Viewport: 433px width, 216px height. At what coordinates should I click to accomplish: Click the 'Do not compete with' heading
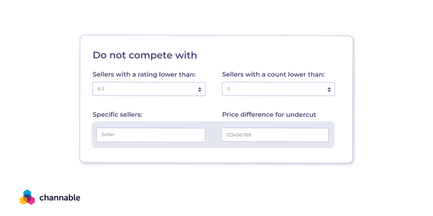click(145, 55)
